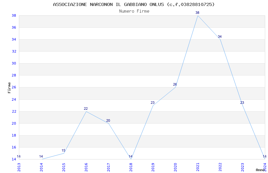The height and width of the screenshot is (173, 268).
Task: Click the 20 data label for 2017
Action: tap(108, 121)
